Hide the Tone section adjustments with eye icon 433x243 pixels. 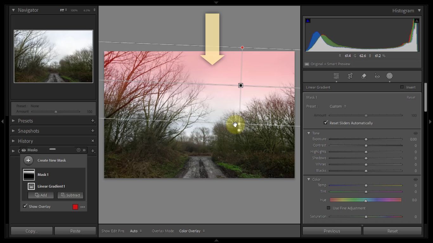415,134
